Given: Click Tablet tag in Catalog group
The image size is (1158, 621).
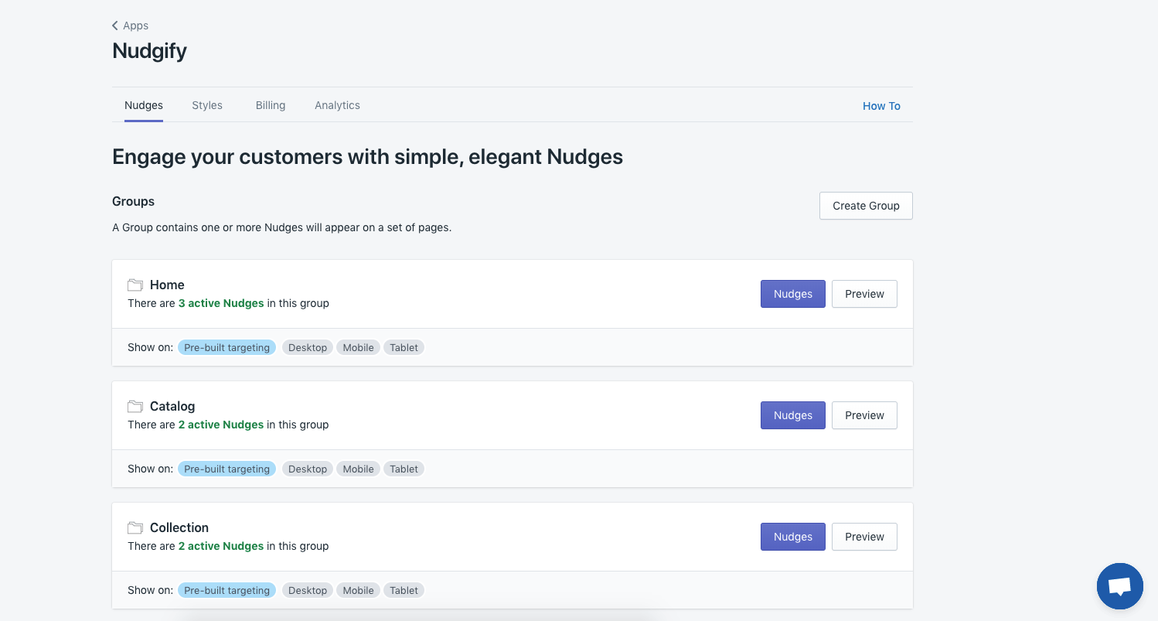Looking at the screenshot, I should tap(404, 469).
